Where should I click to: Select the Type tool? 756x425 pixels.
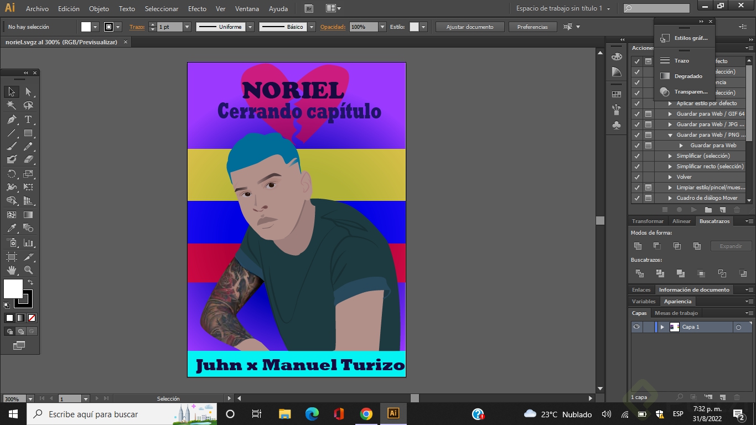point(28,118)
